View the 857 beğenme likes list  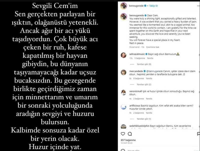click(x=128, y=140)
